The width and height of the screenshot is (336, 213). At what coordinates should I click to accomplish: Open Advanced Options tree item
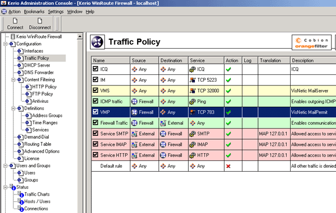tap(41, 152)
